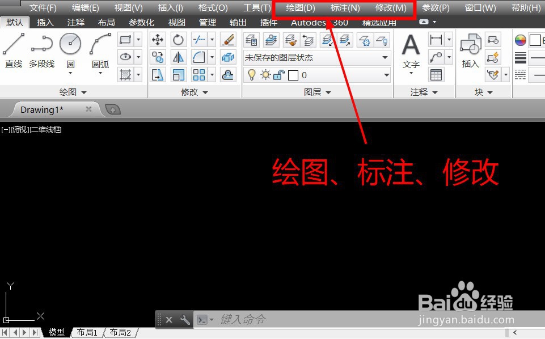The image size is (545, 339).
Task: Switch to the 参数化 ribbon tab
Action: [x=141, y=23]
